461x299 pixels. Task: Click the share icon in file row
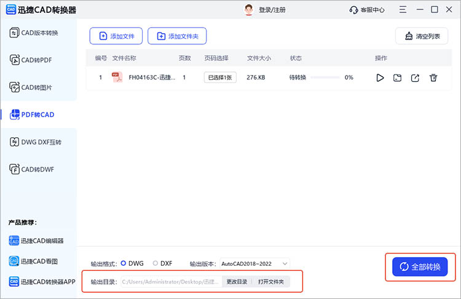click(415, 78)
